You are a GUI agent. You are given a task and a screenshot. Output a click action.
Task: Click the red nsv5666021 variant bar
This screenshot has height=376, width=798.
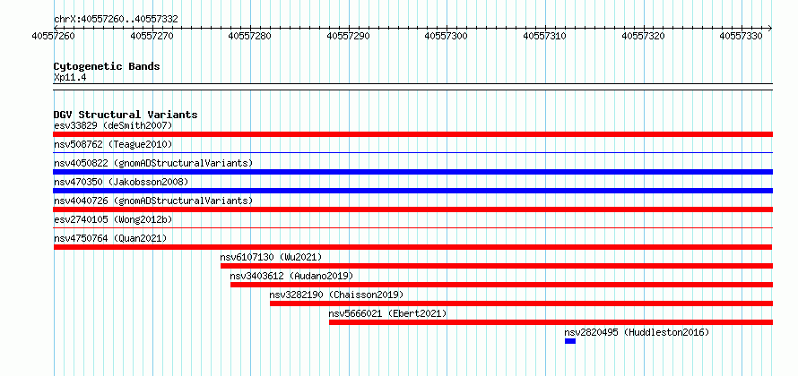click(551, 322)
